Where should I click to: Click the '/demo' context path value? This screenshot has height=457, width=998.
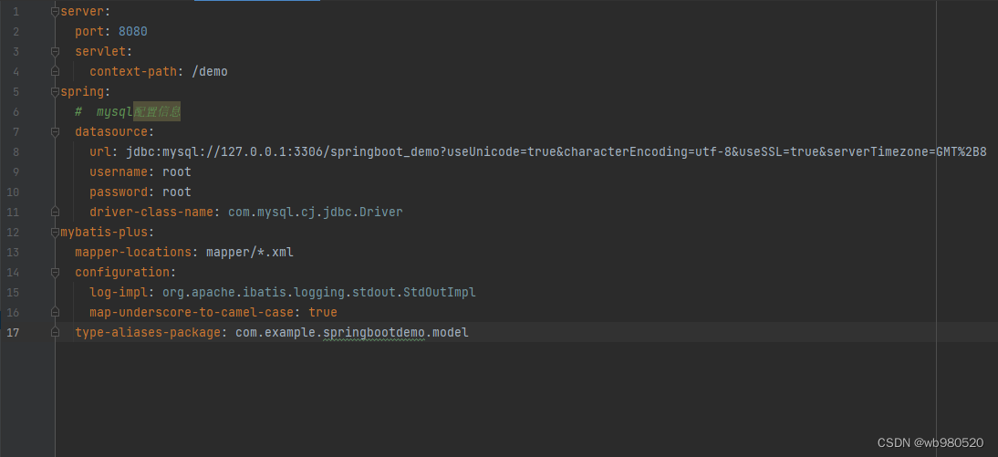210,71
